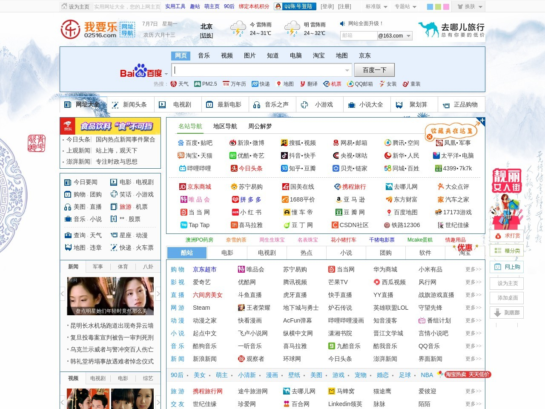545x409 pixels.
Task: Open the 绑定本机积分 link
Action: coord(254,6)
